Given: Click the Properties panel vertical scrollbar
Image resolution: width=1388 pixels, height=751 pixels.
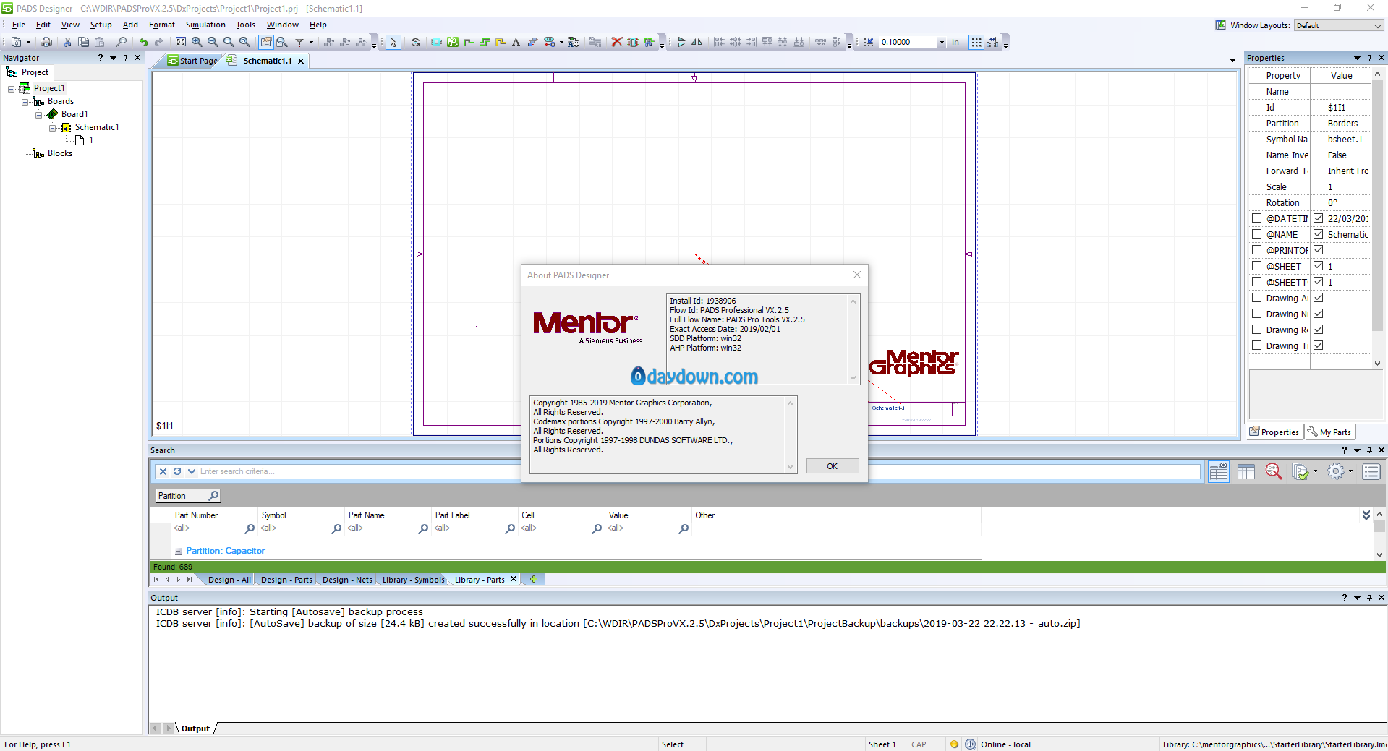Looking at the screenshot, I should 1377,218.
